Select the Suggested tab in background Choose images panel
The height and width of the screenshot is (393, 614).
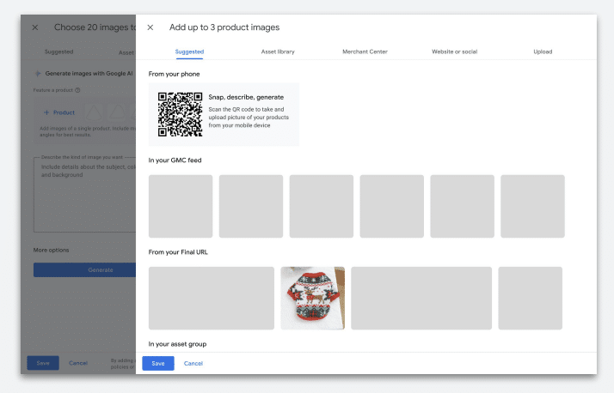[x=58, y=51]
